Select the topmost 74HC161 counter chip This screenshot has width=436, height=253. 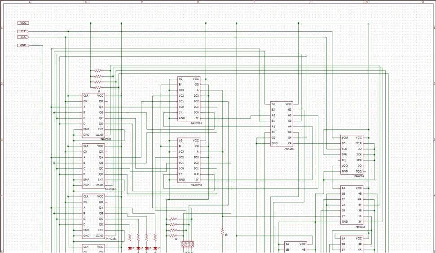93,116
